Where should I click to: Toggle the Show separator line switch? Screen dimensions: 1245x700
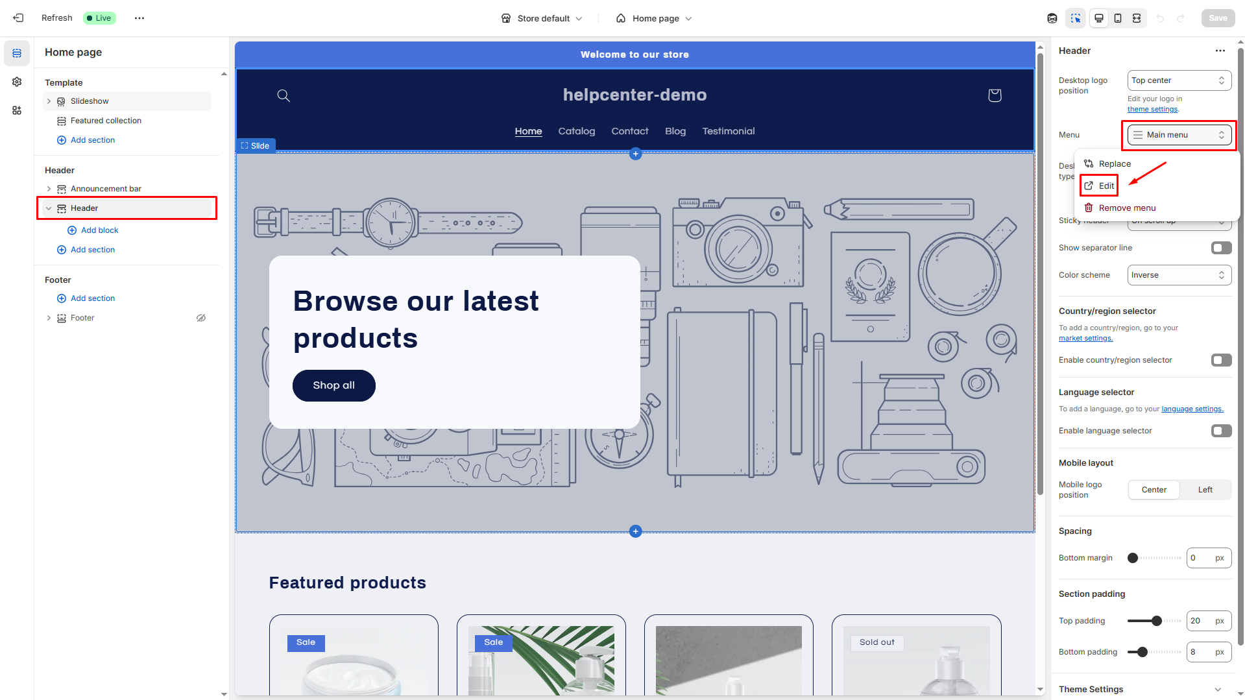[x=1221, y=248]
